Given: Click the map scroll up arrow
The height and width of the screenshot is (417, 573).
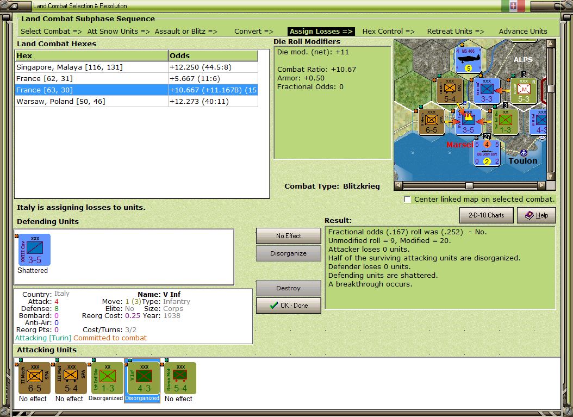Looking at the screenshot, I should tap(551, 43).
